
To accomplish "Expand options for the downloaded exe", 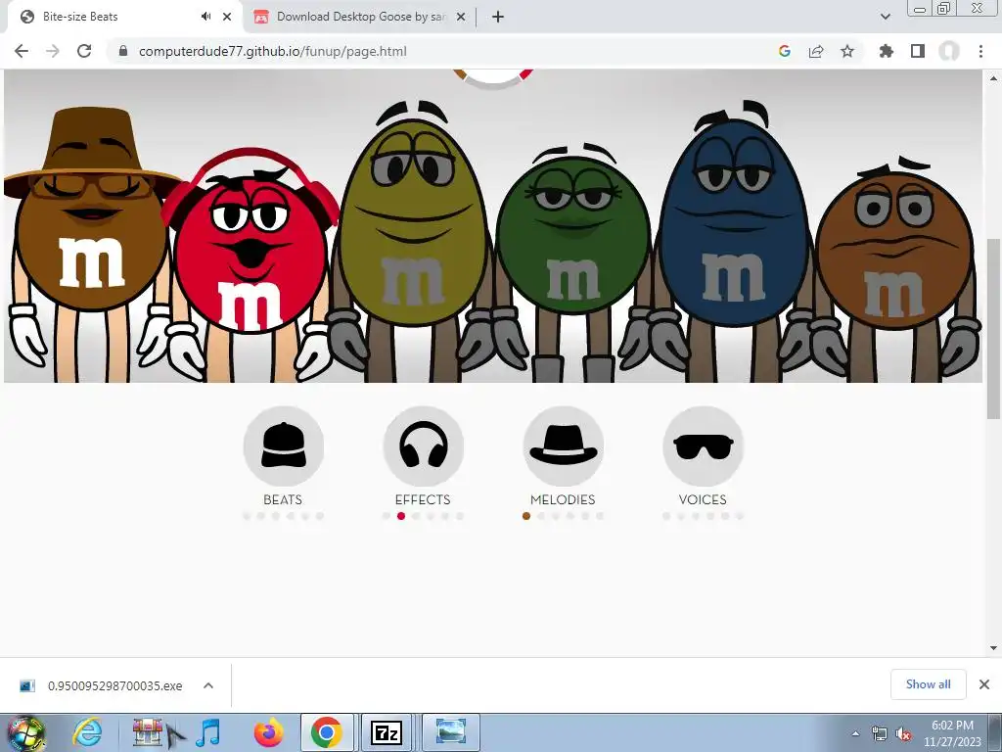I will (207, 685).
